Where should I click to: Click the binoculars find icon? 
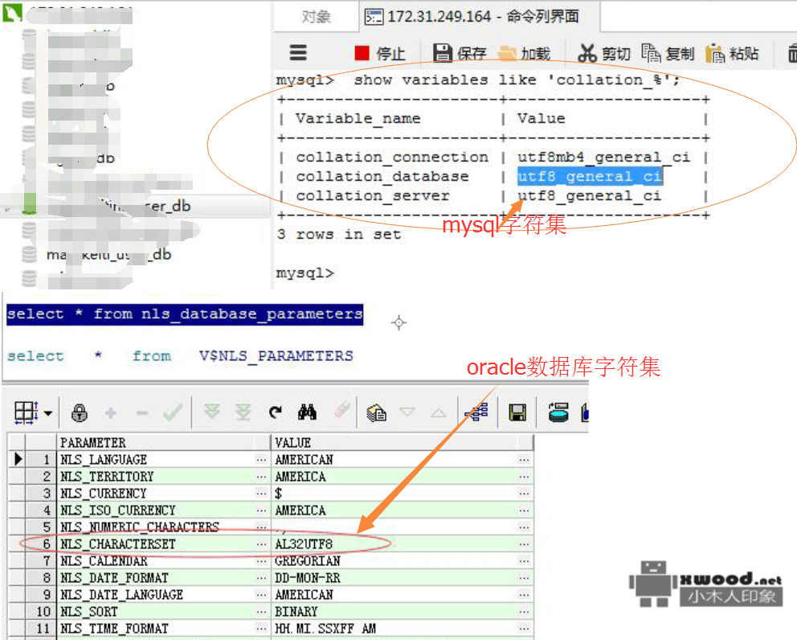tap(307, 413)
